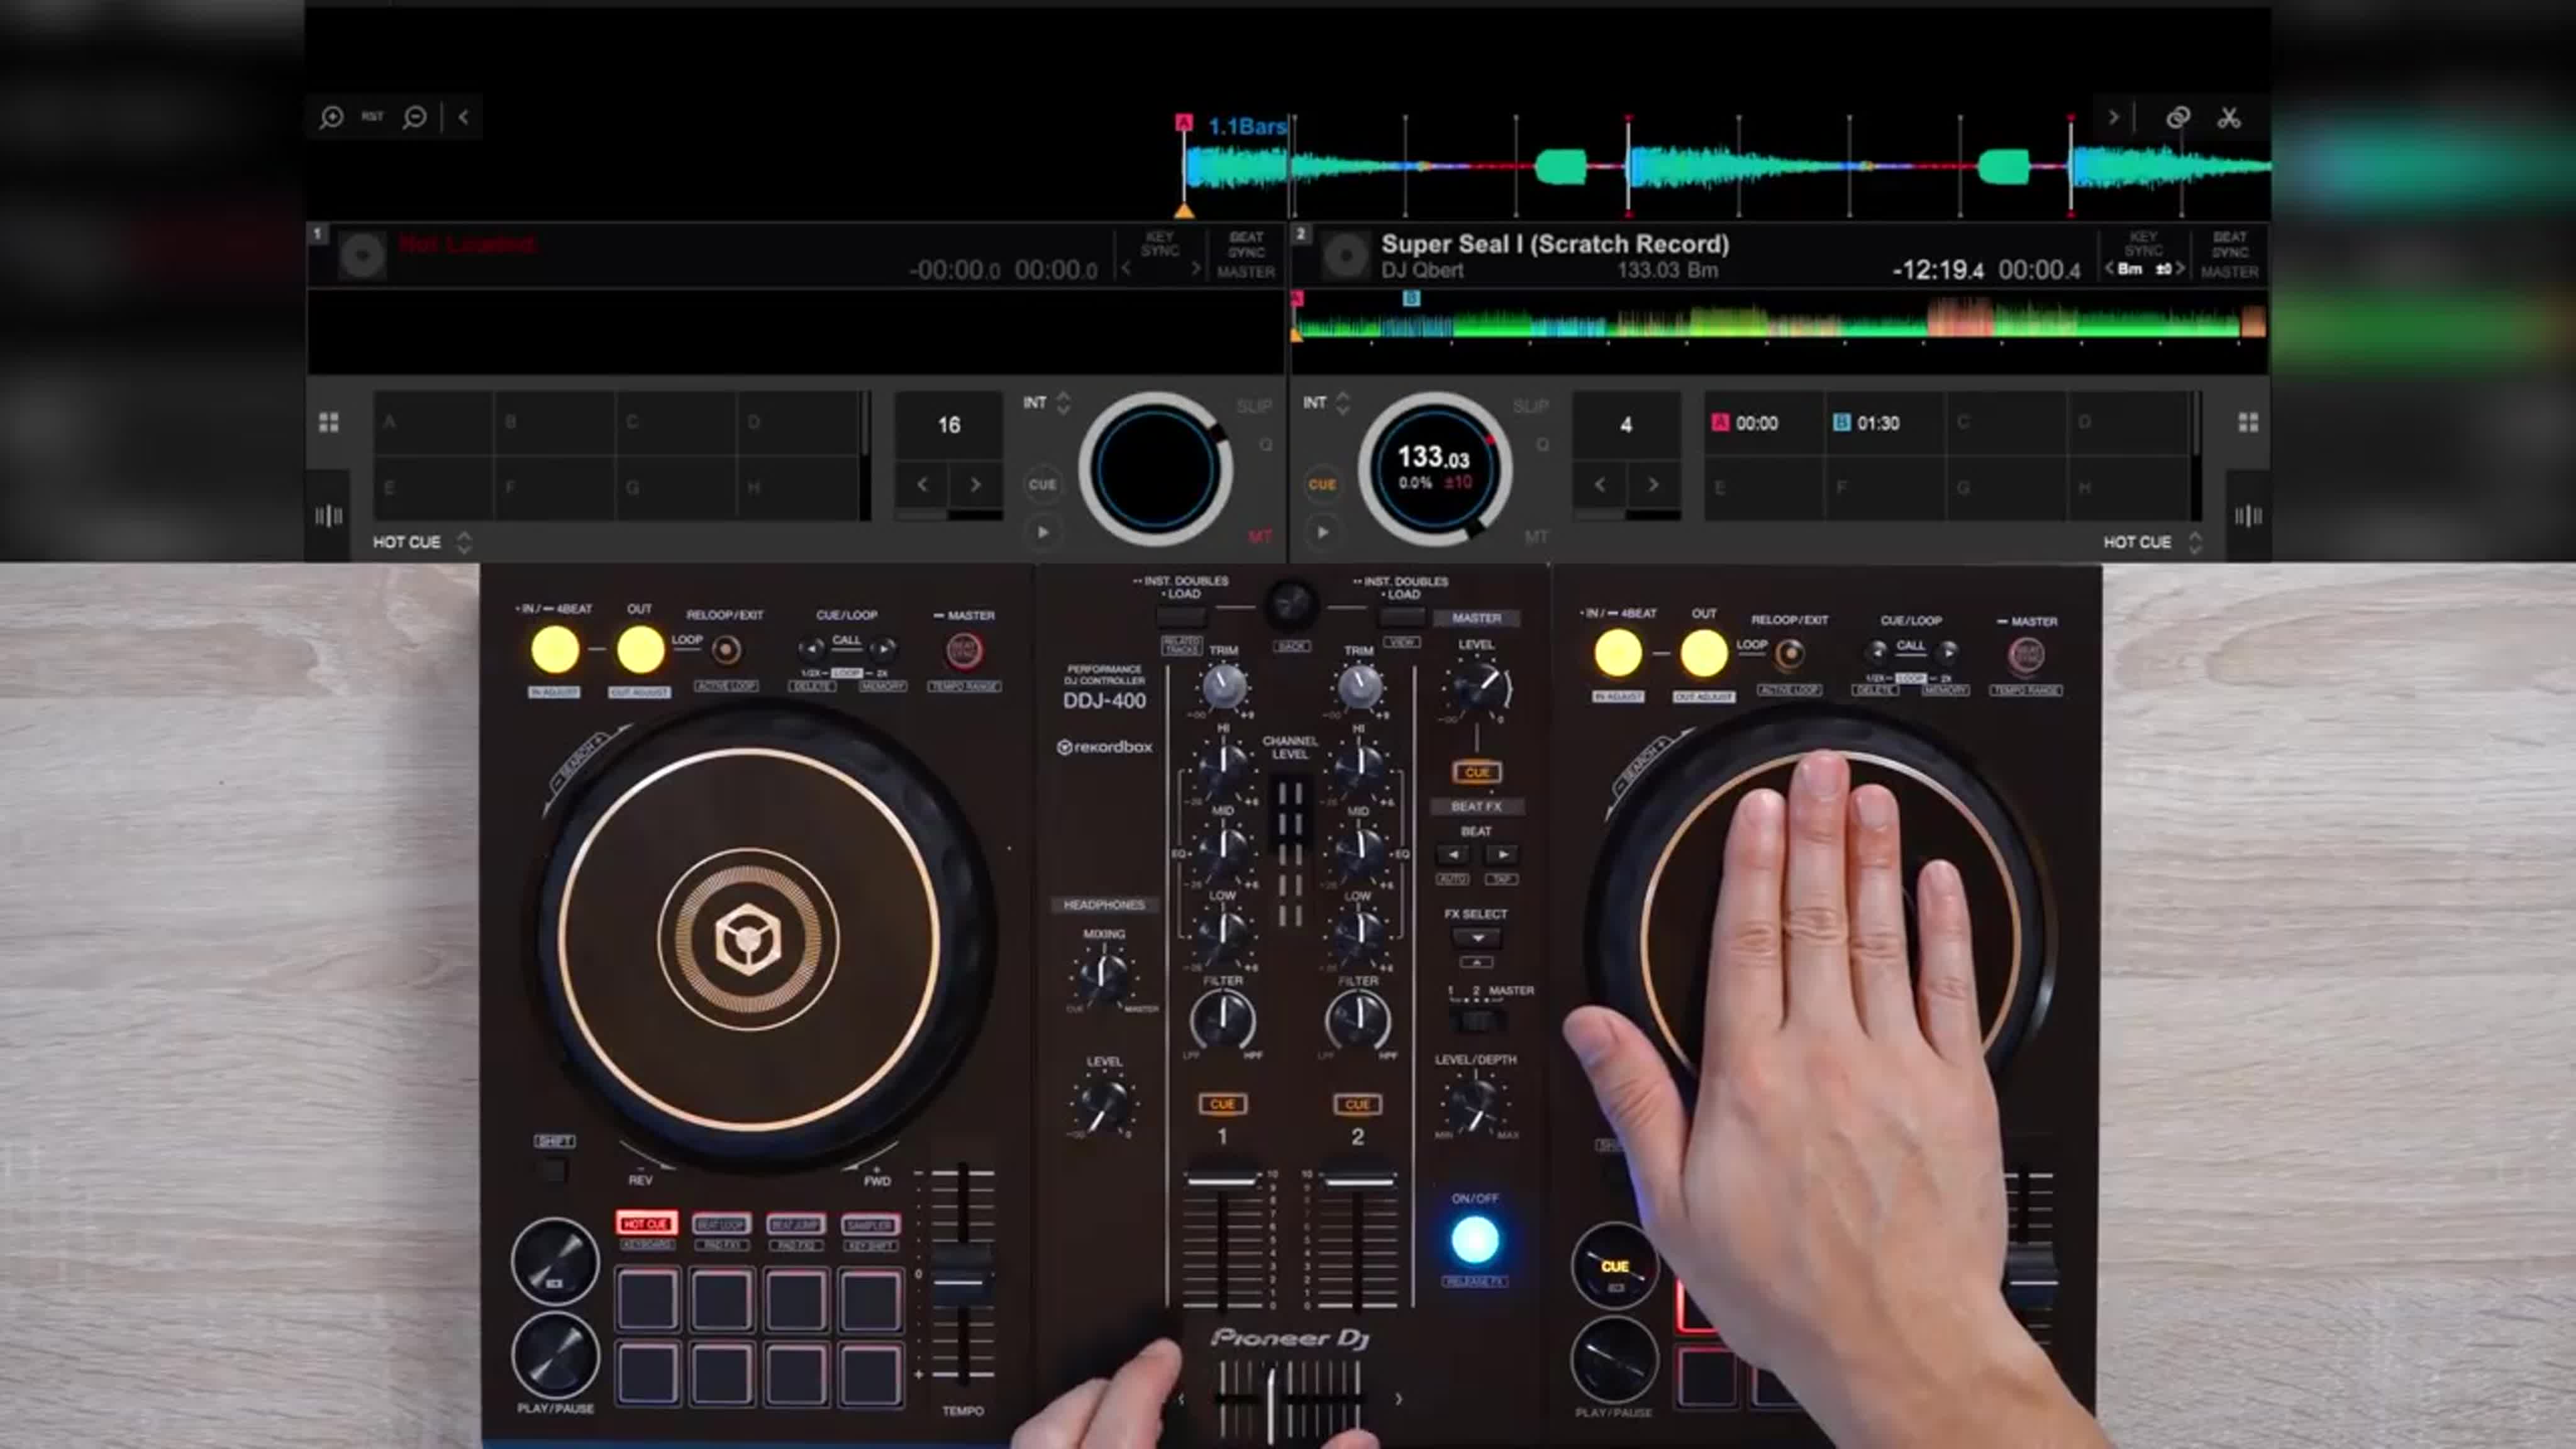
Task: Click hot cue B marker on overview waveform
Action: (x=1411, y=298)
